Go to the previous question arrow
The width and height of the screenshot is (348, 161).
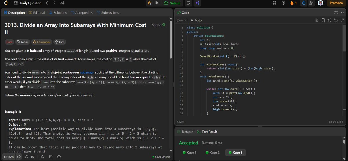click(x=47, y=3)
